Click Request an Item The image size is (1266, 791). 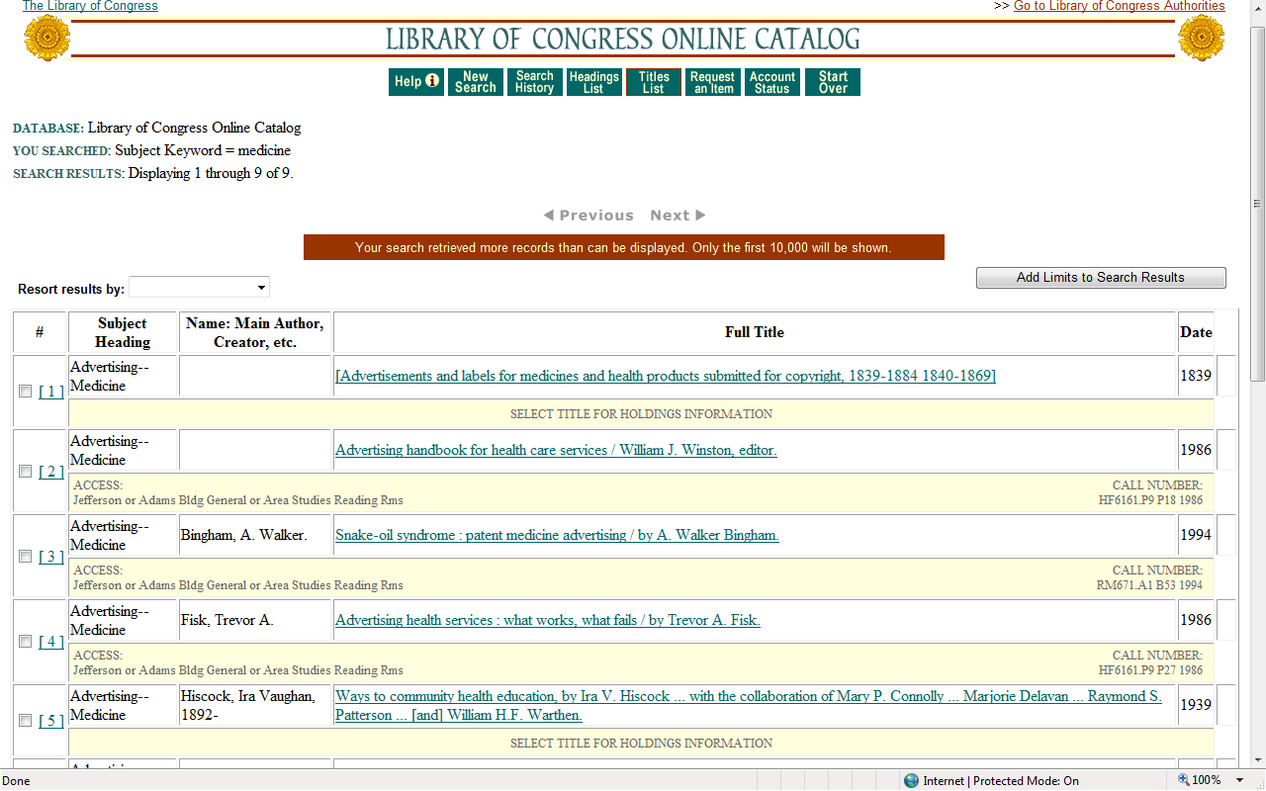(712, 82)
